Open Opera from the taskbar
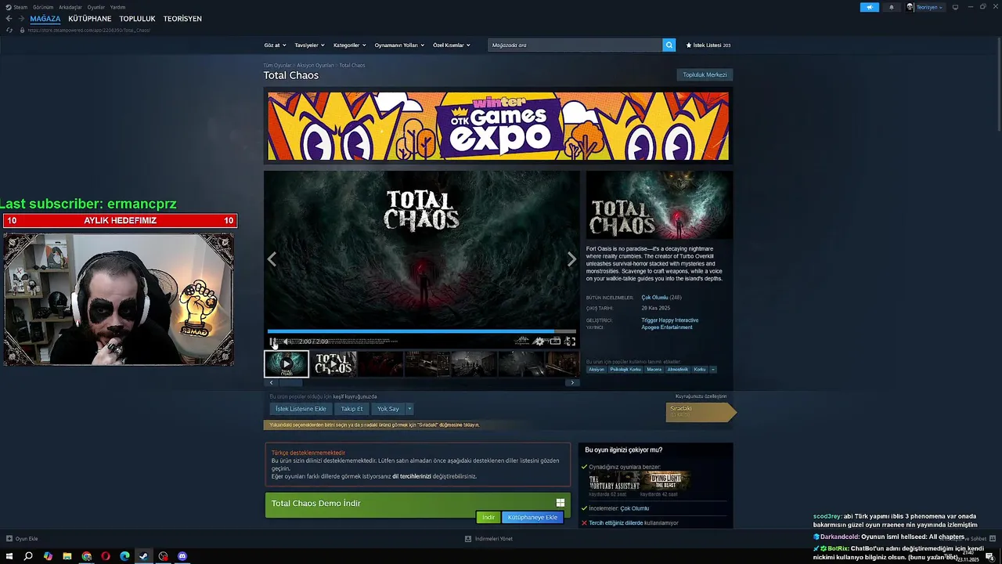This screenshot has height=564, width=1002. click(106, 556)
